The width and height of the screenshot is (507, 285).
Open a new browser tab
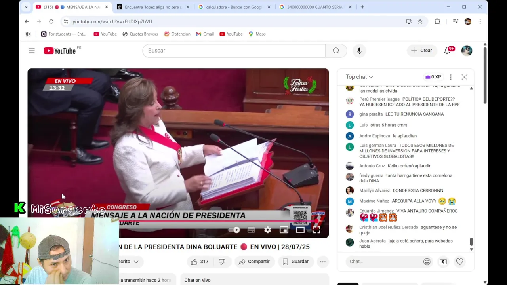click(x=362, y=7)
